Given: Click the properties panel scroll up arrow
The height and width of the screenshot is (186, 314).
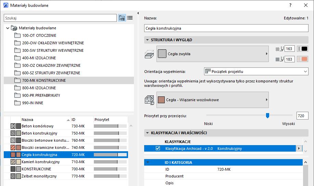Looking at the screenshot, I should [x=305, y=162].
